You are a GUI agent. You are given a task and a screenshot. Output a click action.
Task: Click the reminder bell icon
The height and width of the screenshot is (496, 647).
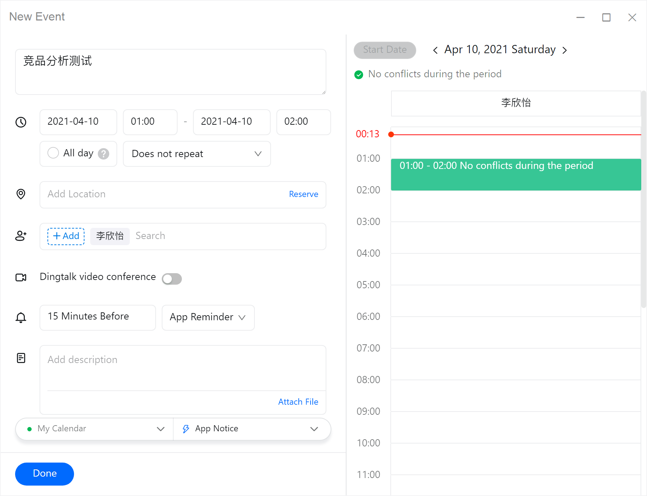click(21, 318)
